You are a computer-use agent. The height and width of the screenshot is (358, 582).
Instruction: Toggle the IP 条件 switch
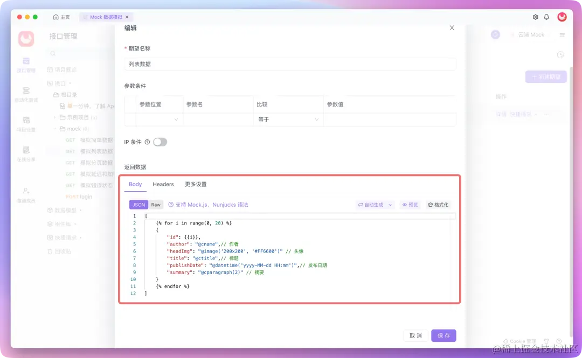click(160, 142)
